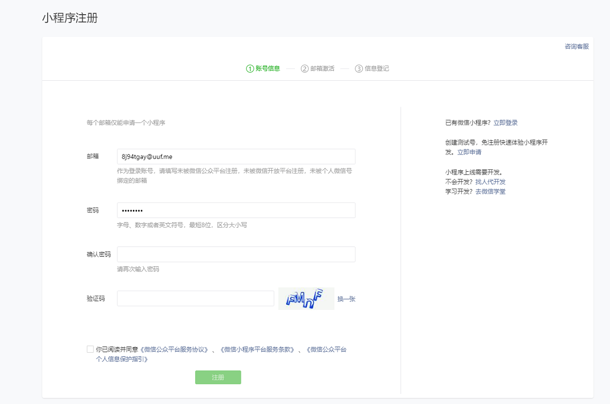Click the 确认密码 confirm password field
The height and width of the screenshot is (404, 610).
click(x=236, y=254)
